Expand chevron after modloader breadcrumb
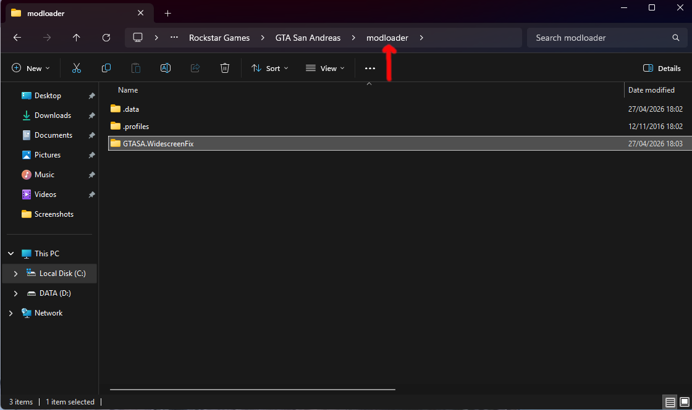Screen dimensions: 692x410 (421, 38)
